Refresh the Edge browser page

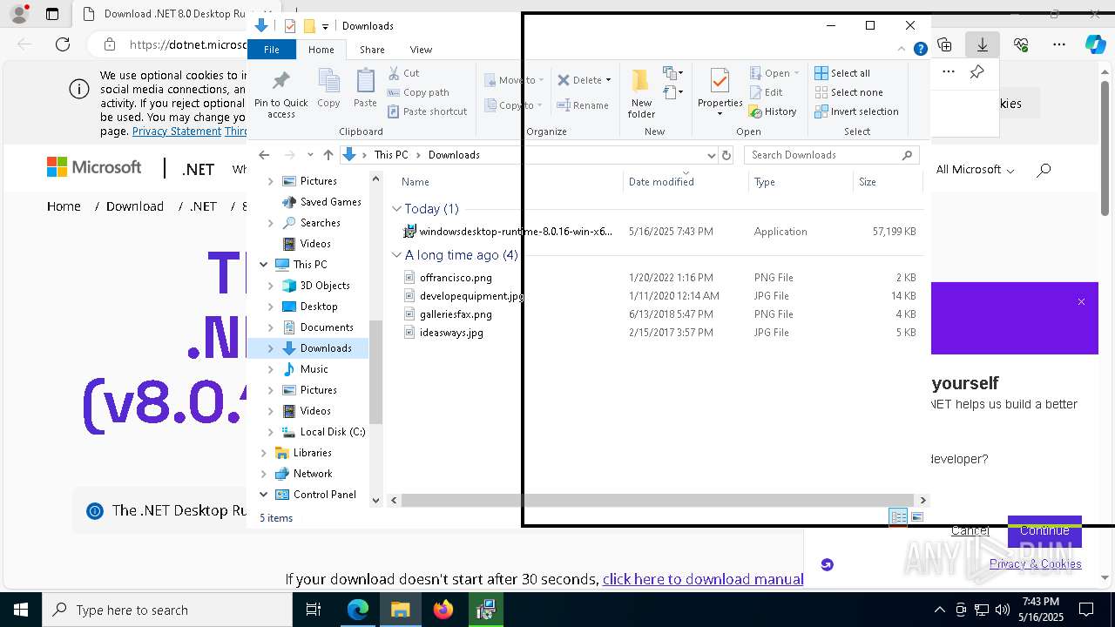tap(63, 44)
